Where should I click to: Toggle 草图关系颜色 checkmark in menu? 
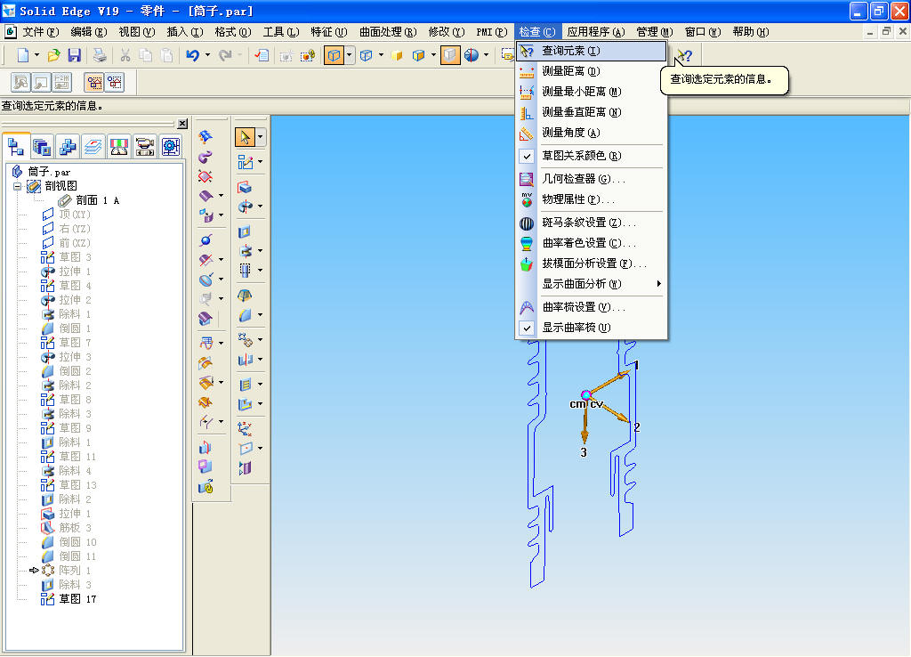tap(527, 157)
